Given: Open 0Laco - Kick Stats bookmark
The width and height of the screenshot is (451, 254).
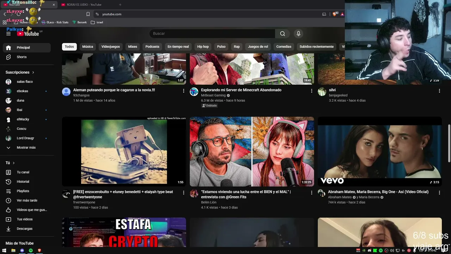Looking at the screenshot, I should coord(55,22).
